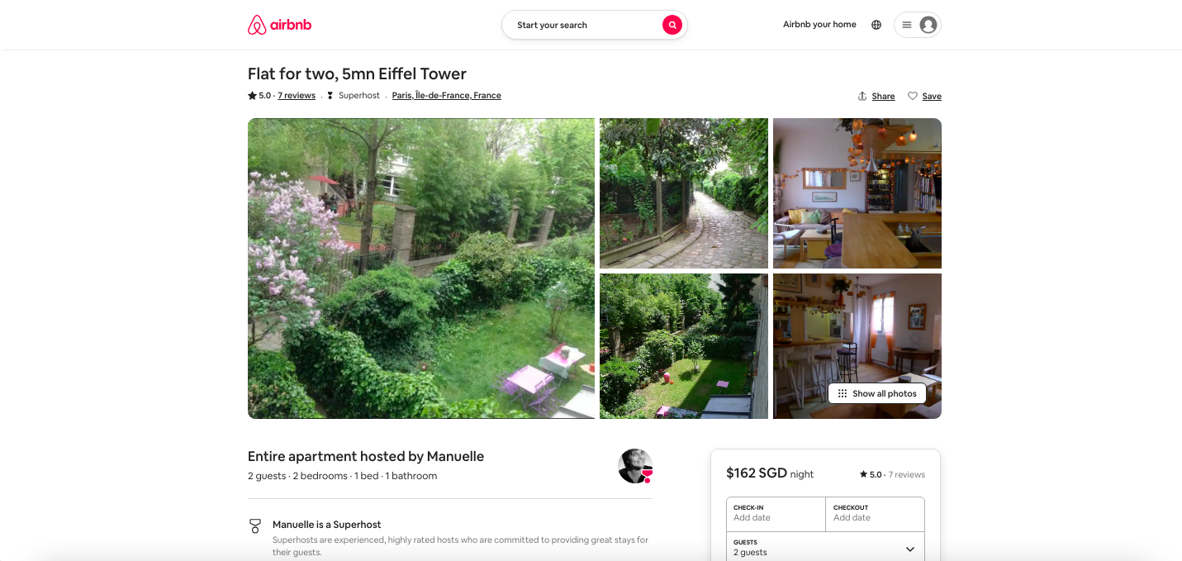Click the Show all photos button
This screenshot has width=1182, height=561.
876,393
